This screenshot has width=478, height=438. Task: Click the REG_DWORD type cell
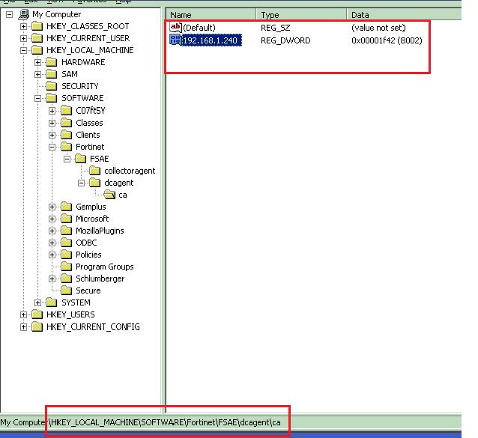[x=285, y=40]
